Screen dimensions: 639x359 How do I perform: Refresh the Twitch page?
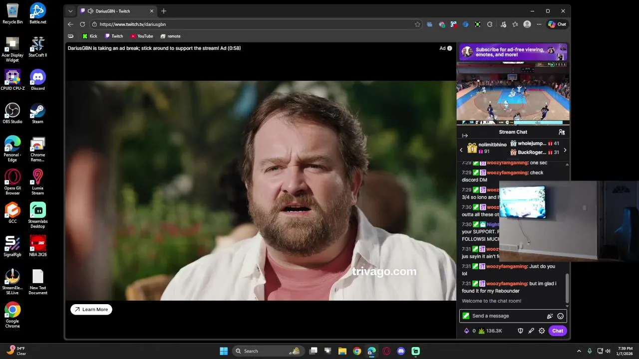[82, 24]
